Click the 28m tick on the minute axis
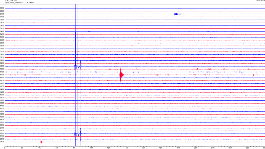 248,148
